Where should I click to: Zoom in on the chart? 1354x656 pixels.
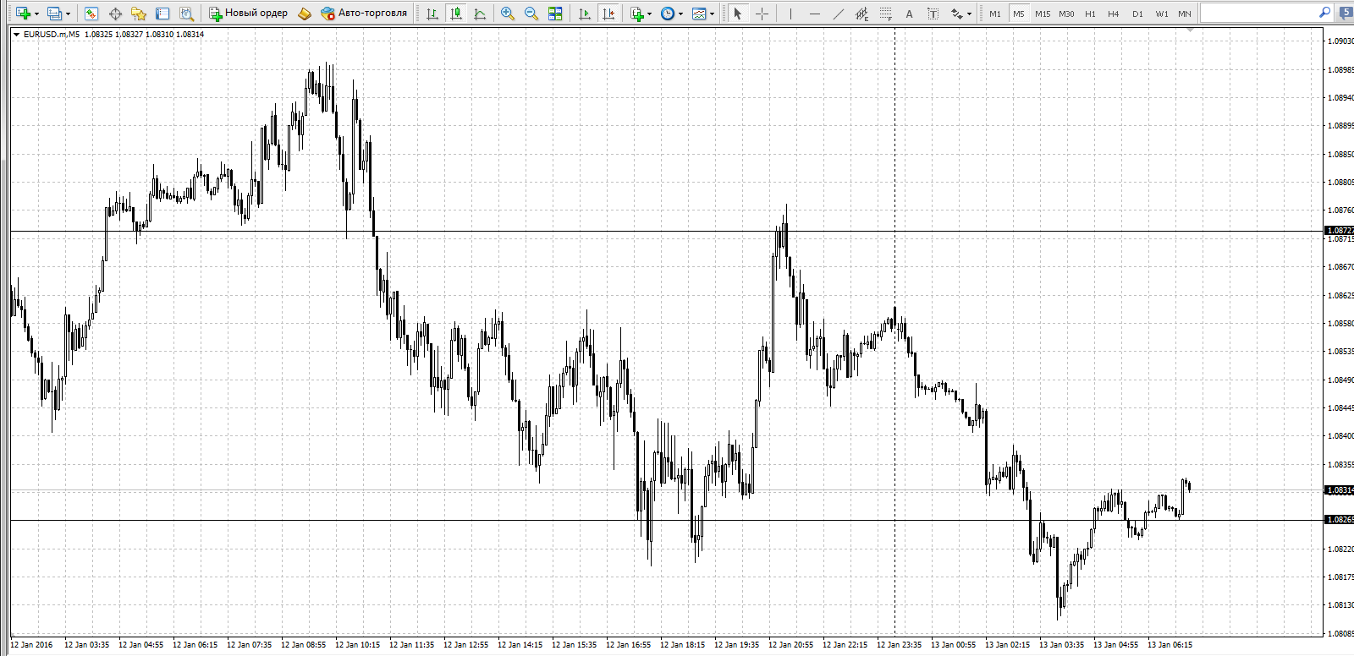(508, 14)
